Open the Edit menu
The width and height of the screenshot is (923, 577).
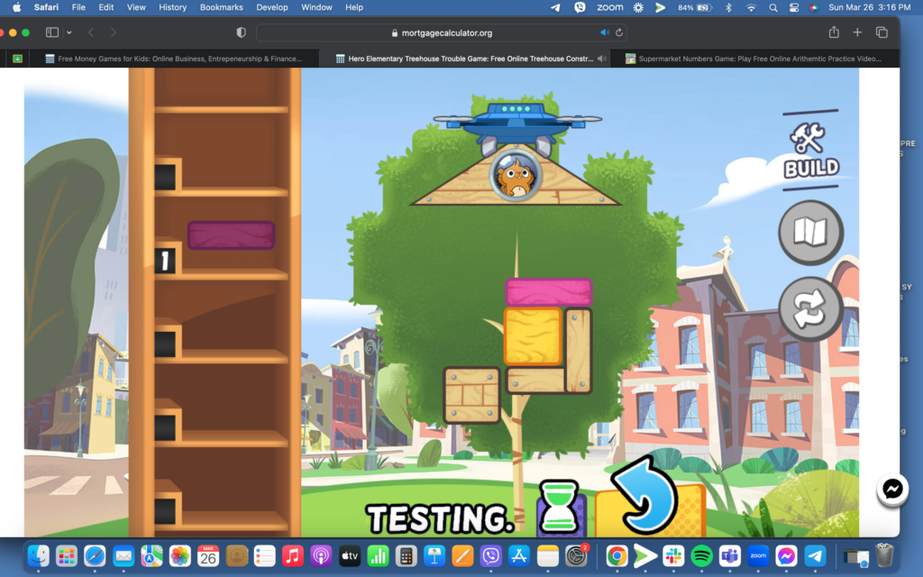[x=106, y=7]
